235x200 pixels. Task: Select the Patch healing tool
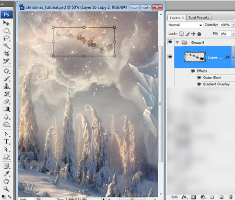click(6, 71)
